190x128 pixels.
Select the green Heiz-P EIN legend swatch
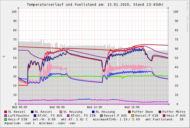point(6,119)
